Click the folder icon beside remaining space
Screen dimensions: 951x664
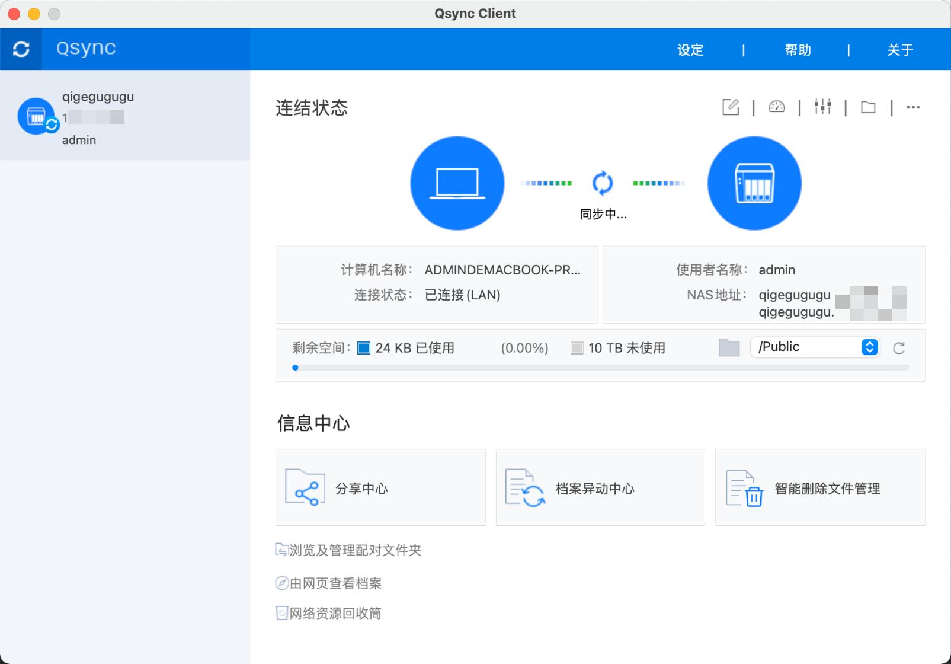tap(728, 348)
